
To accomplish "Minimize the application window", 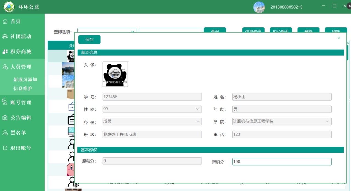I will [x=323, y=6].
